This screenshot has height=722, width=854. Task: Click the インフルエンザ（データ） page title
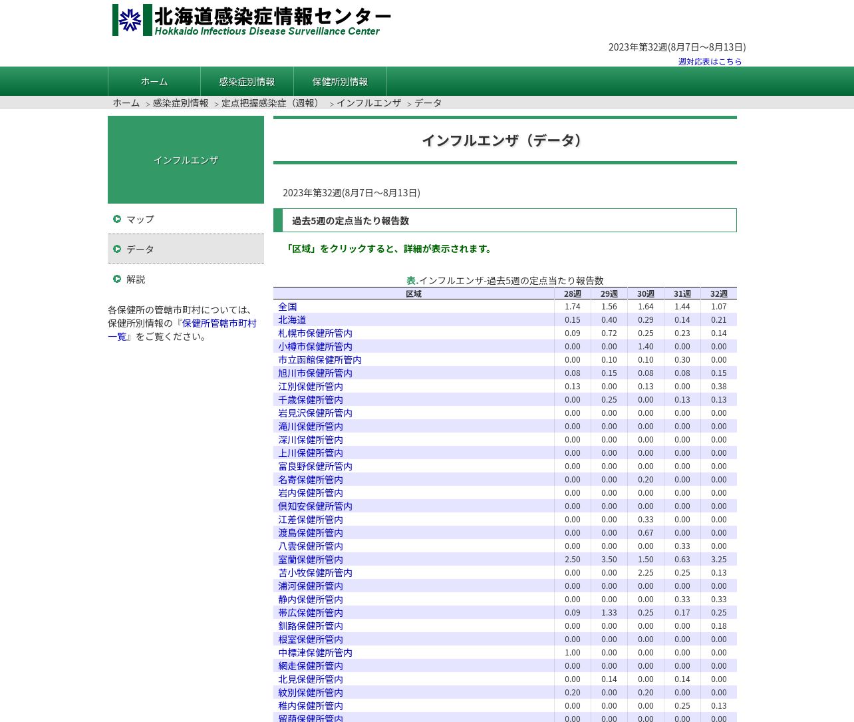pos(505,140)
